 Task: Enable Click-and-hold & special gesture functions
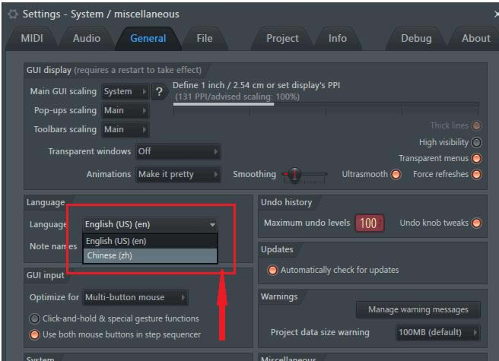[35, 318]
